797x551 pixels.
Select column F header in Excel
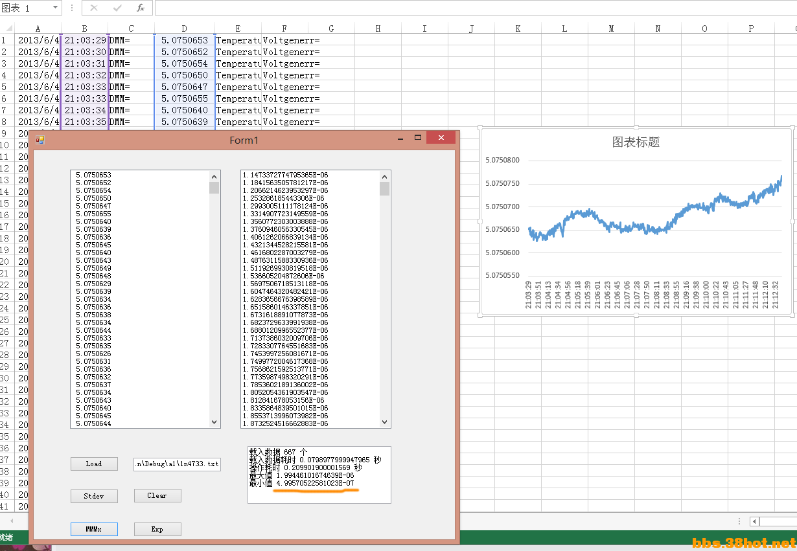click(x=284, y=28)
